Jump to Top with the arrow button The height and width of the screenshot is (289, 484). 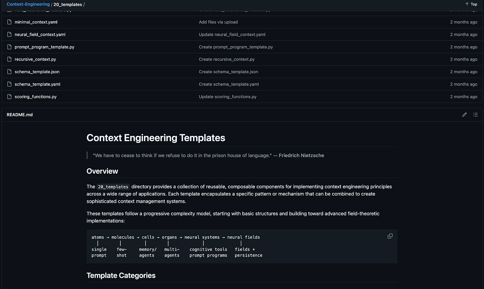tap(471, 4)
